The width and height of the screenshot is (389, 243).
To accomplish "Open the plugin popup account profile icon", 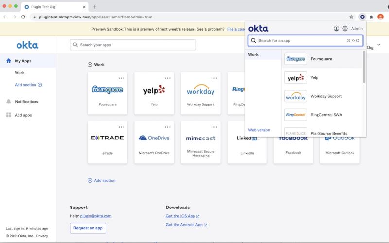I will (336, 29).
